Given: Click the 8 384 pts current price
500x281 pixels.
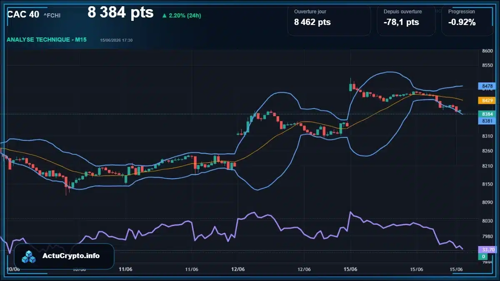Looking at the screenshot, I should (x=120, y=12).
